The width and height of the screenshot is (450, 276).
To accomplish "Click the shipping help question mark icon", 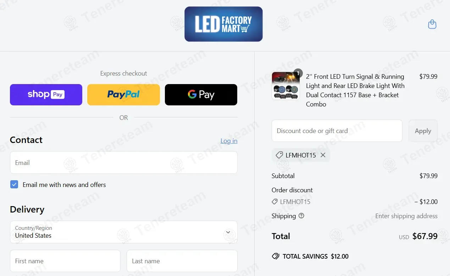I will coord(301,216).
